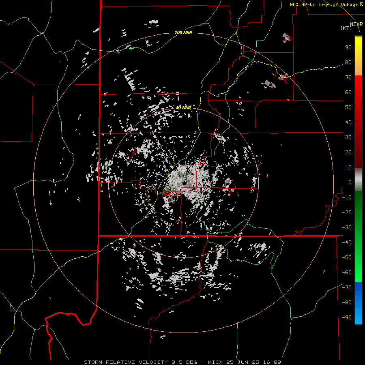365x365 pixels.
Task: Click the NEXR label above color scale
Action: coord(356,24)
